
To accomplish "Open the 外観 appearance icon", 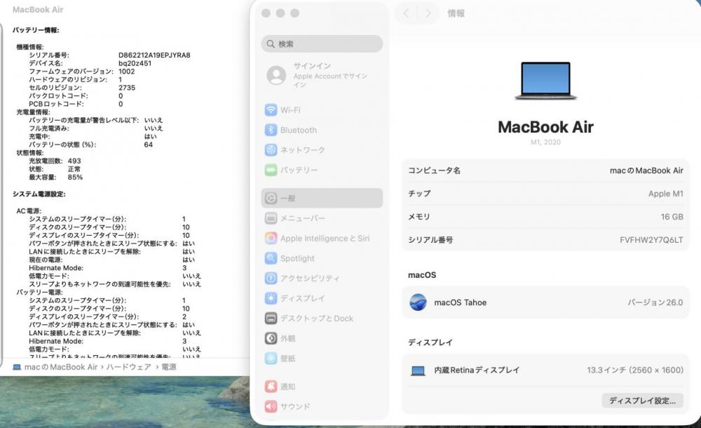I will [x=271, y=338].
